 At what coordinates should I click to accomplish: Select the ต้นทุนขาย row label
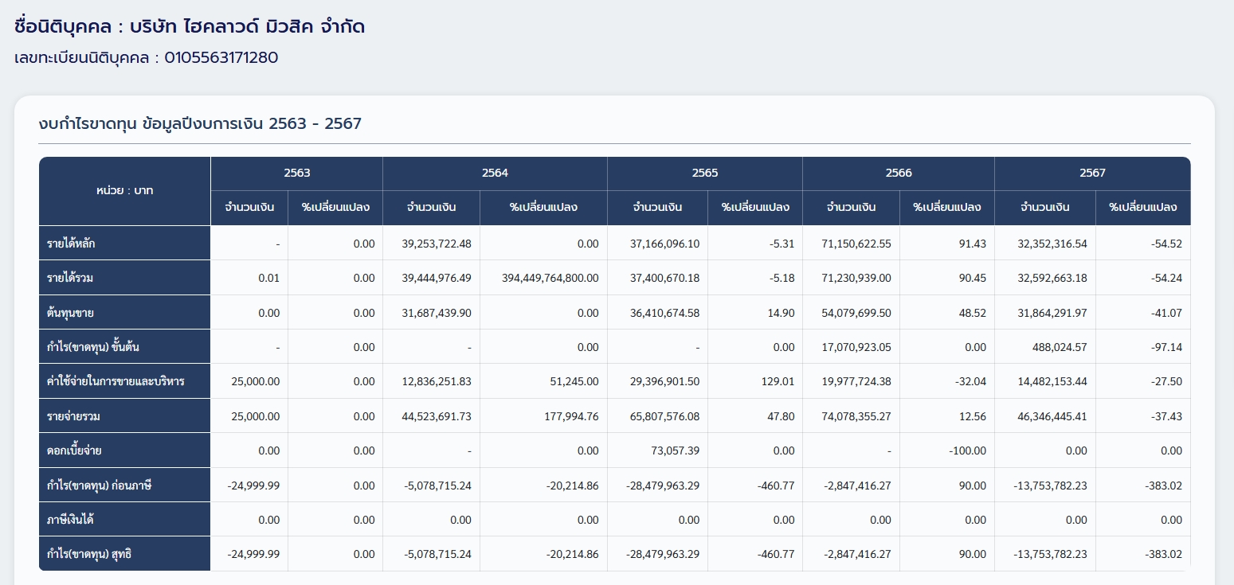click(70, 313)
